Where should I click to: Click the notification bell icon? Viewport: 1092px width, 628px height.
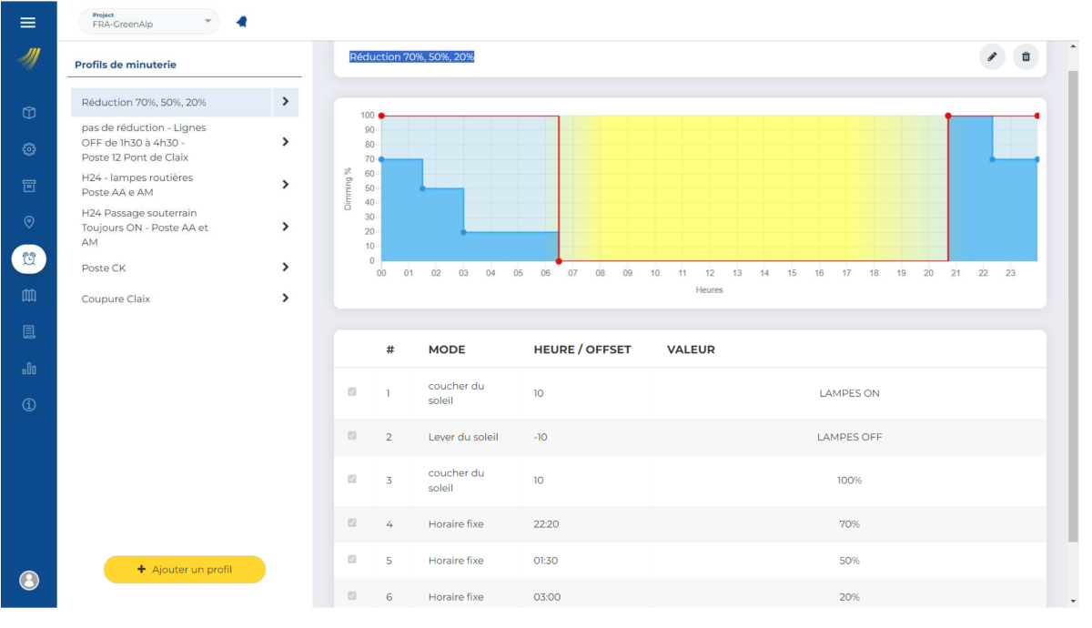click(x=242, y=22)
